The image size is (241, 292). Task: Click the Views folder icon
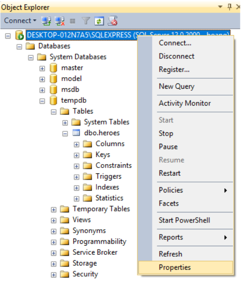(x=65, y=220)
